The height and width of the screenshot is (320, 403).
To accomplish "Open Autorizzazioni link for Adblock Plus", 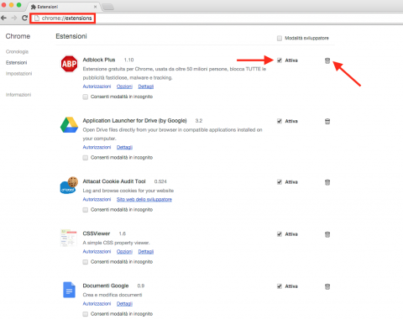I will click(x=97, y=87).
